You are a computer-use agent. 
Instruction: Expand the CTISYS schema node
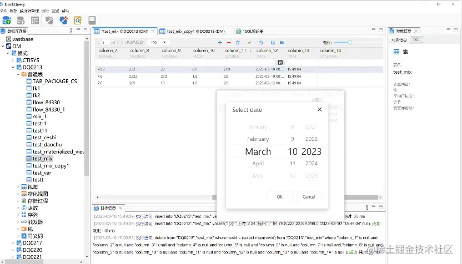(x=13, y=60)
